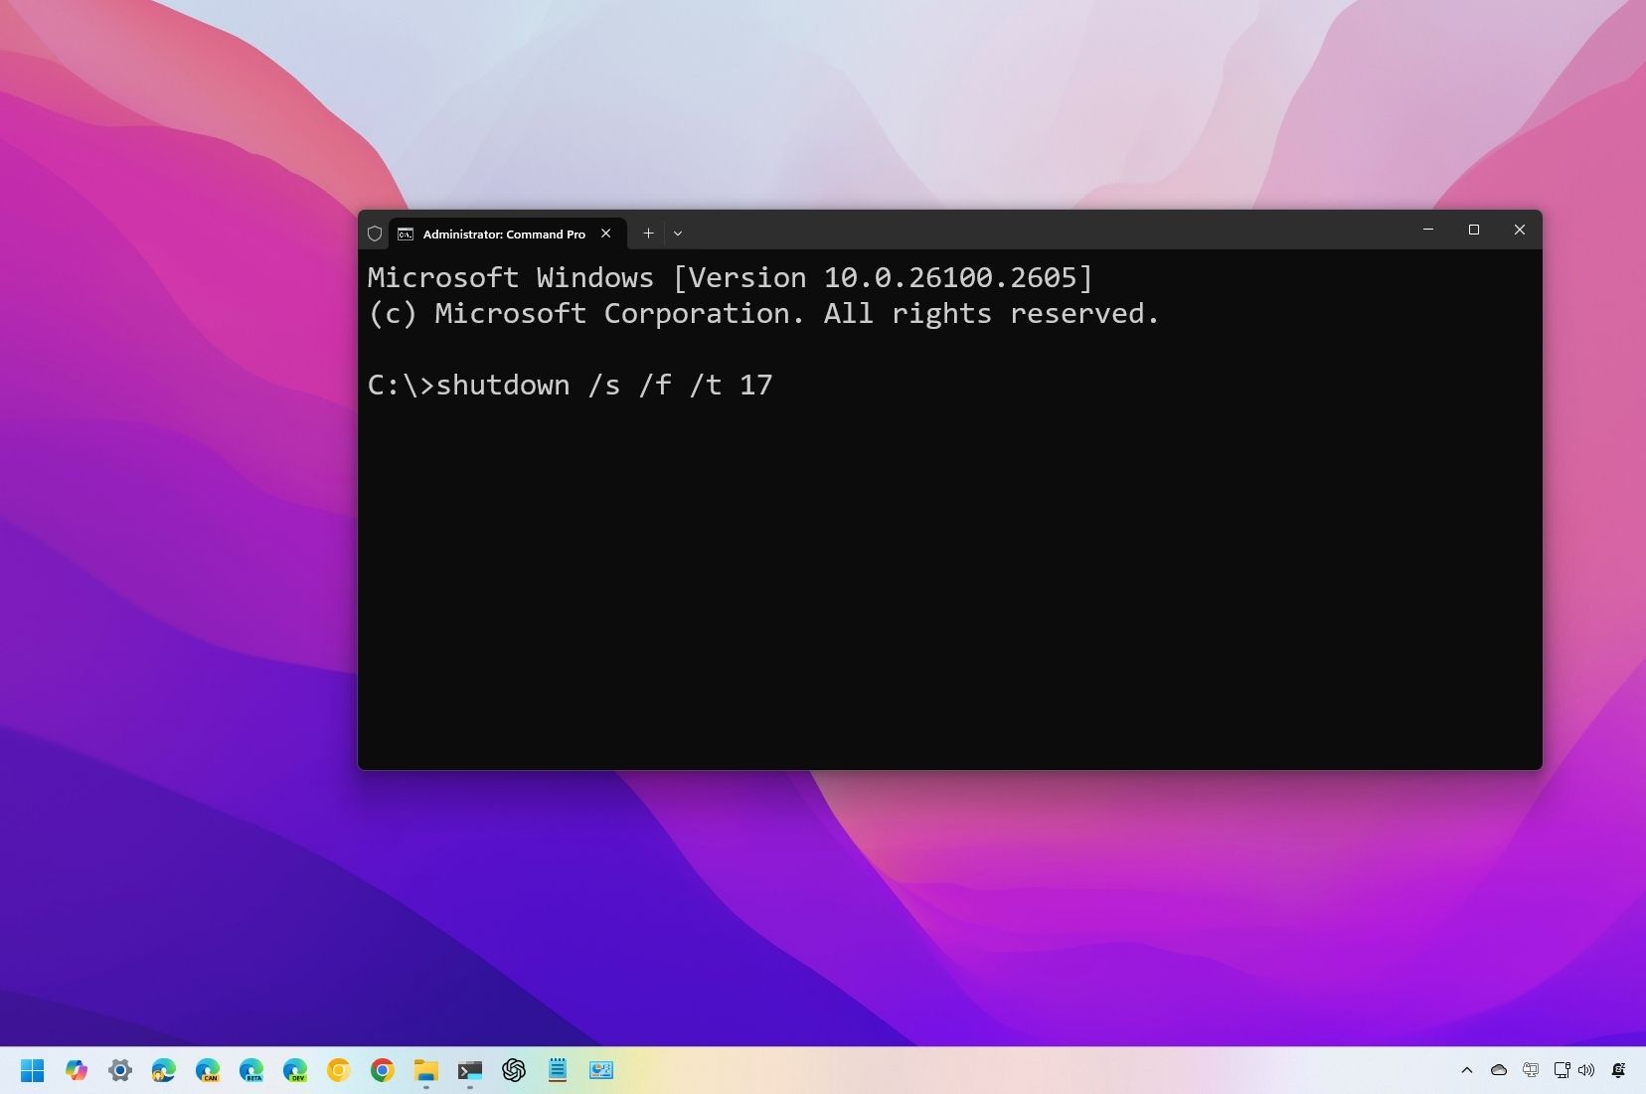Open the new tab profile dropdown
Image resolution: width=1646 pixels, height=1094 pixels.
pyautogui.click(x=678, y=234)
